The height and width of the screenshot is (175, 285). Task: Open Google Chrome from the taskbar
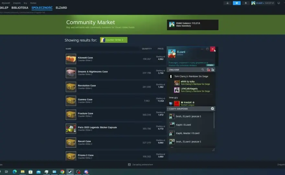point(62,172)
